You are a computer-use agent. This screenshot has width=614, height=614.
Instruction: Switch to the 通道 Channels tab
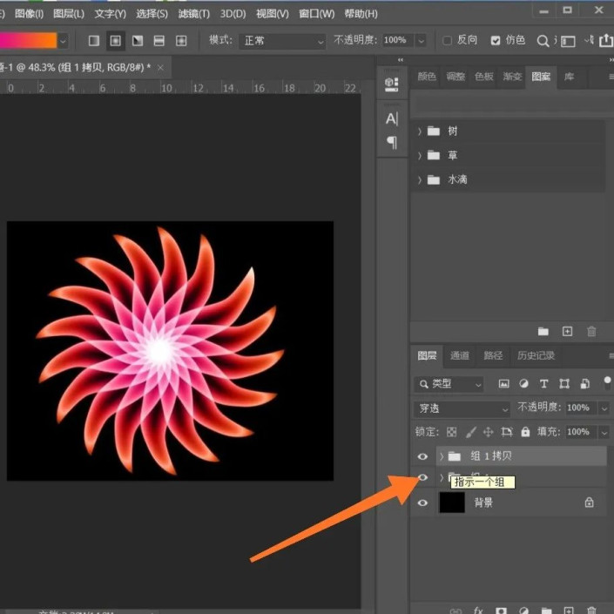[460, 355]
